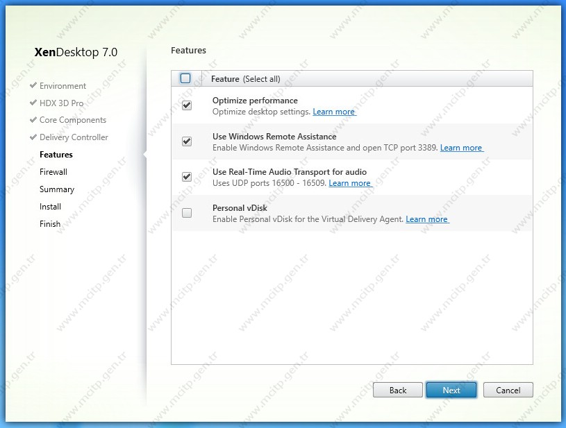This screenshot has width=566, height=428.
Task: Uncheck the Optimize performance checkbox
Action: pyautogui.click(x=187, y=105)
